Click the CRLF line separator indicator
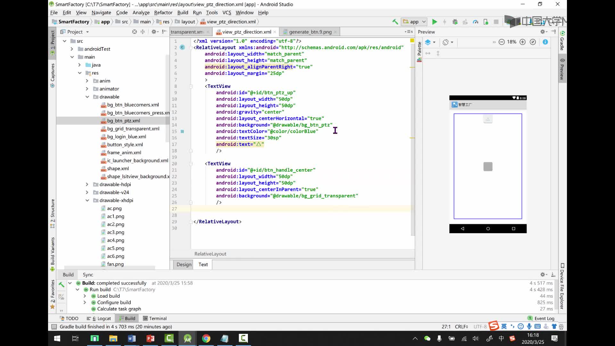This screenshot has height=346, width=615. point(462,327)
